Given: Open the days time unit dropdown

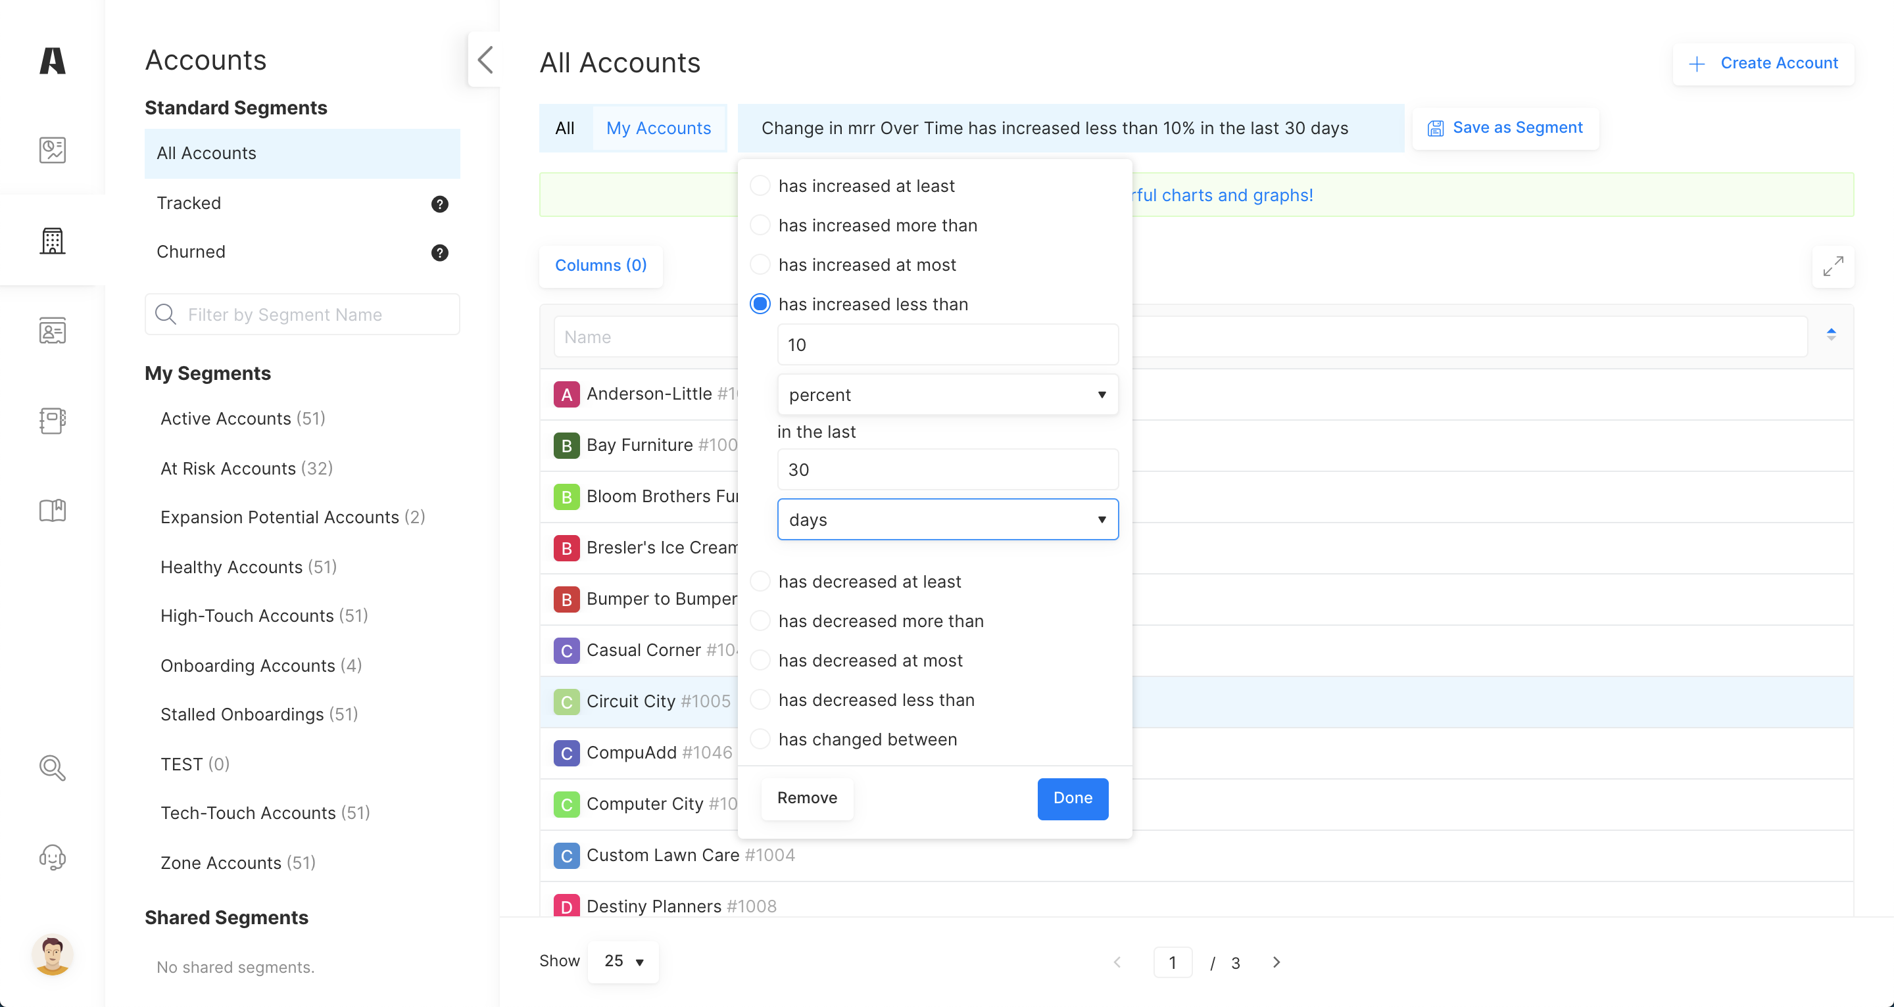Looking at the screenshot, I should (x=947, y=520).
